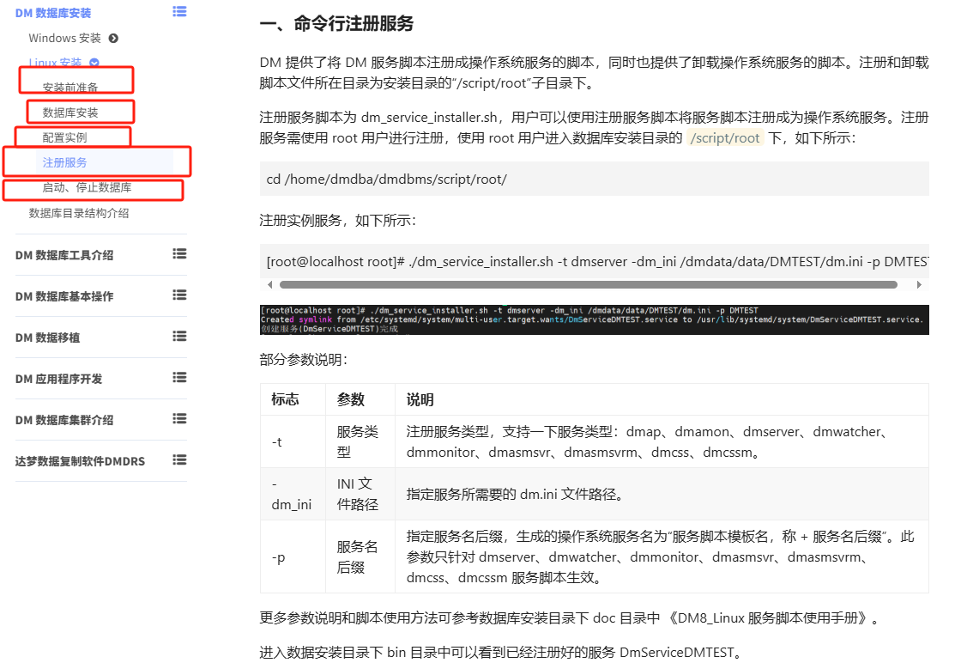Click the list icon for DM 数据库基本操作
The height and width of the screenshot is (669, 955).
pyautogui.click(x=179, y=296)
